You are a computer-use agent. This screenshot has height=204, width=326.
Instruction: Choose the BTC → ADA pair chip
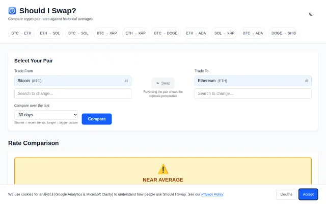pyautogui.click(x=253, y=33)
